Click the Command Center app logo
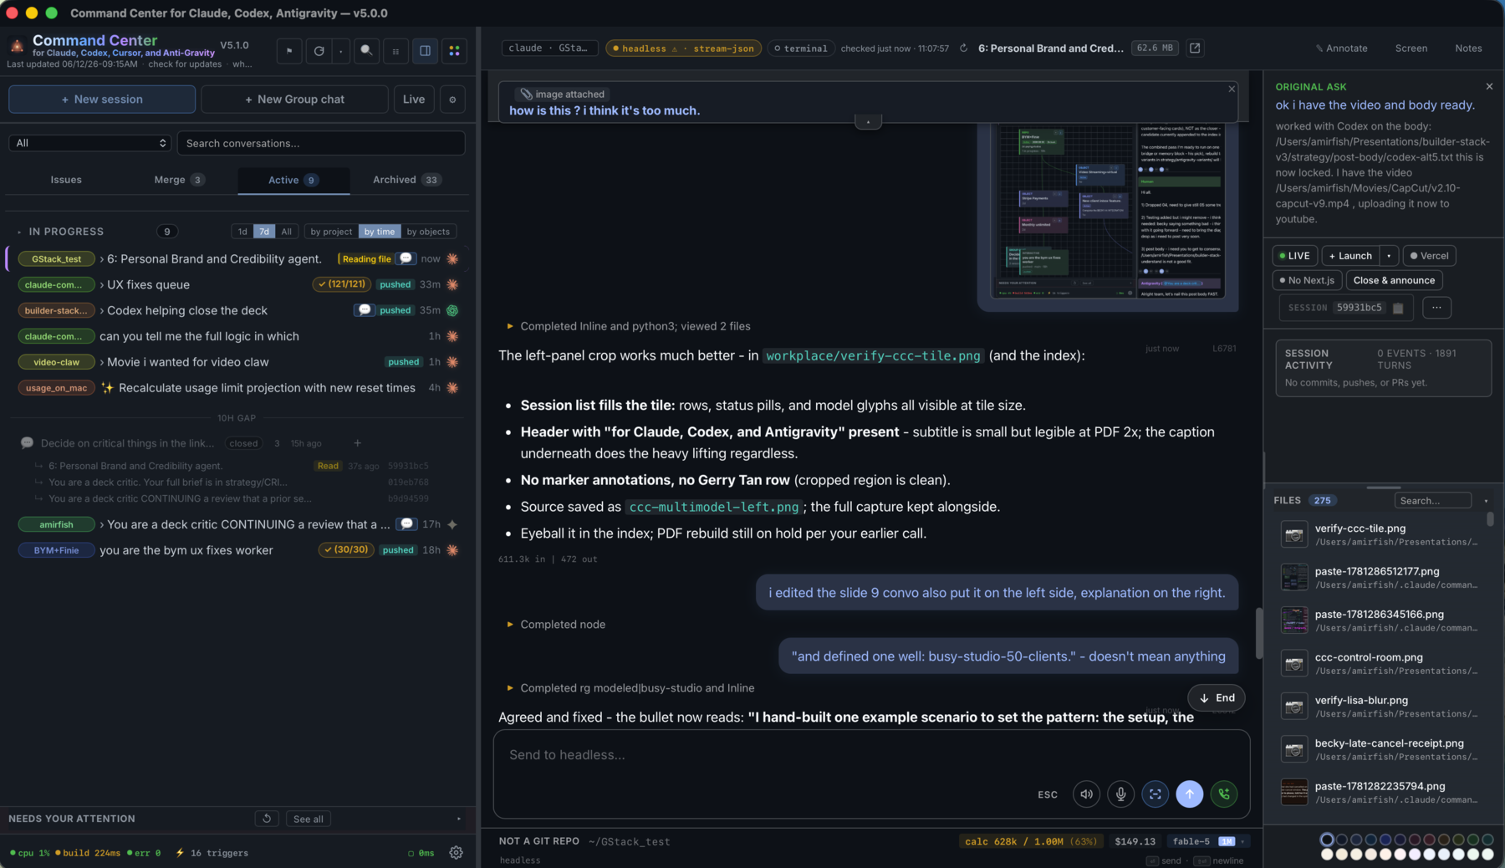The height and width of the screenshot is (868, 1505). [x=17, y=46]
